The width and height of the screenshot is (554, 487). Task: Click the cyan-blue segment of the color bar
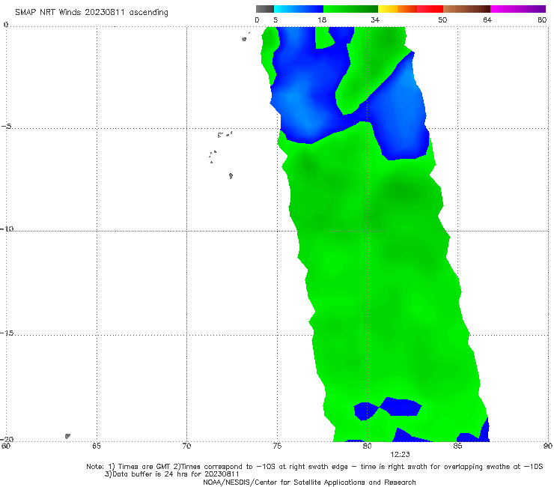click(x=299, y=9)
